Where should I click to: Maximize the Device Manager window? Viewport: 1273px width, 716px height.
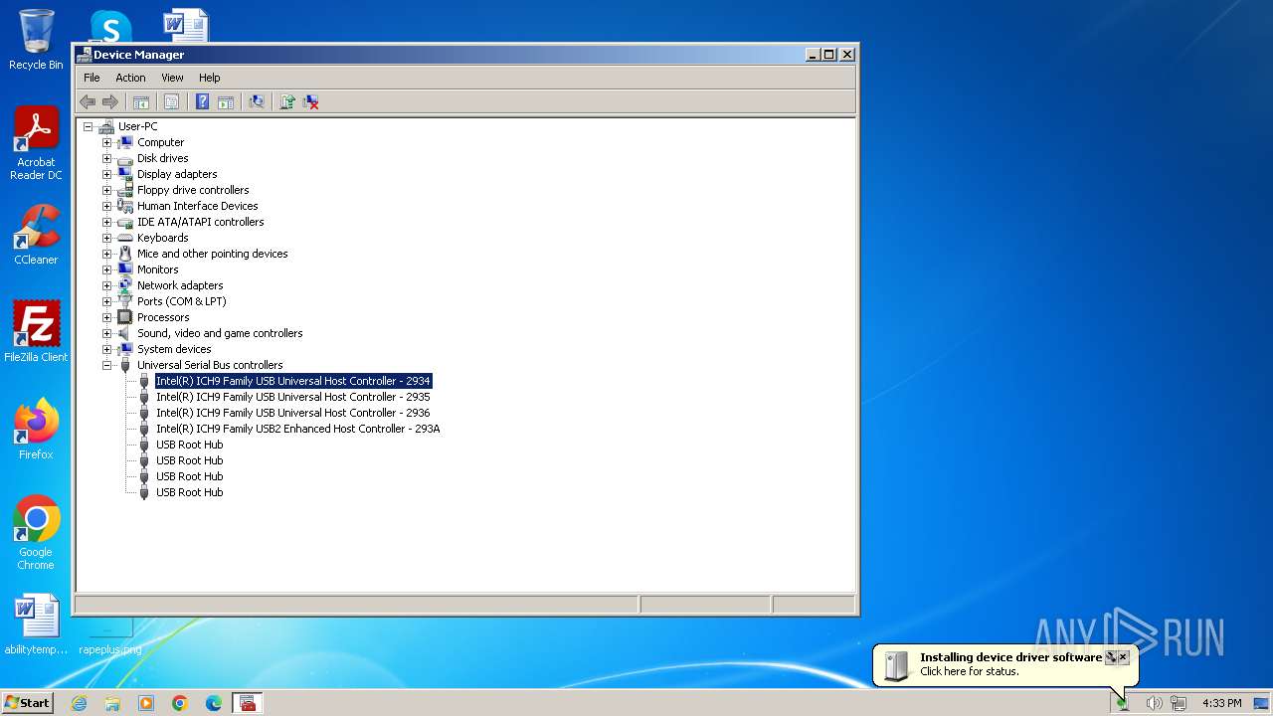coord(829,55)
